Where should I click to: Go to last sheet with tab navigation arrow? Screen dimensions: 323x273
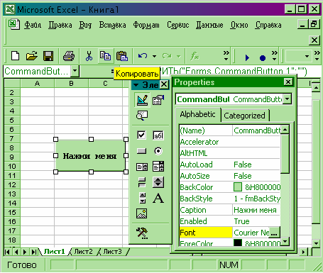34,252
